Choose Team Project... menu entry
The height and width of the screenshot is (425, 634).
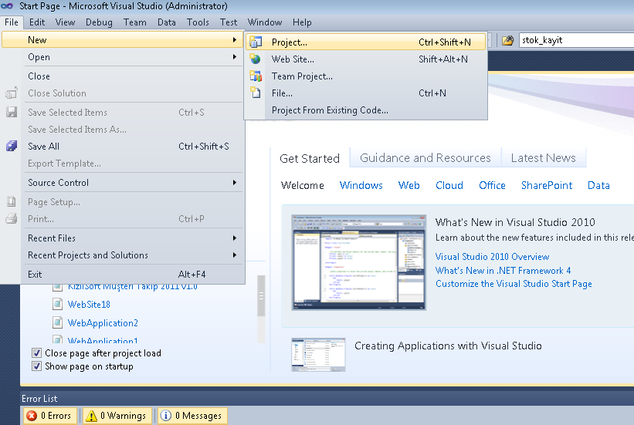pyautogui.click(x=365, y=76)
